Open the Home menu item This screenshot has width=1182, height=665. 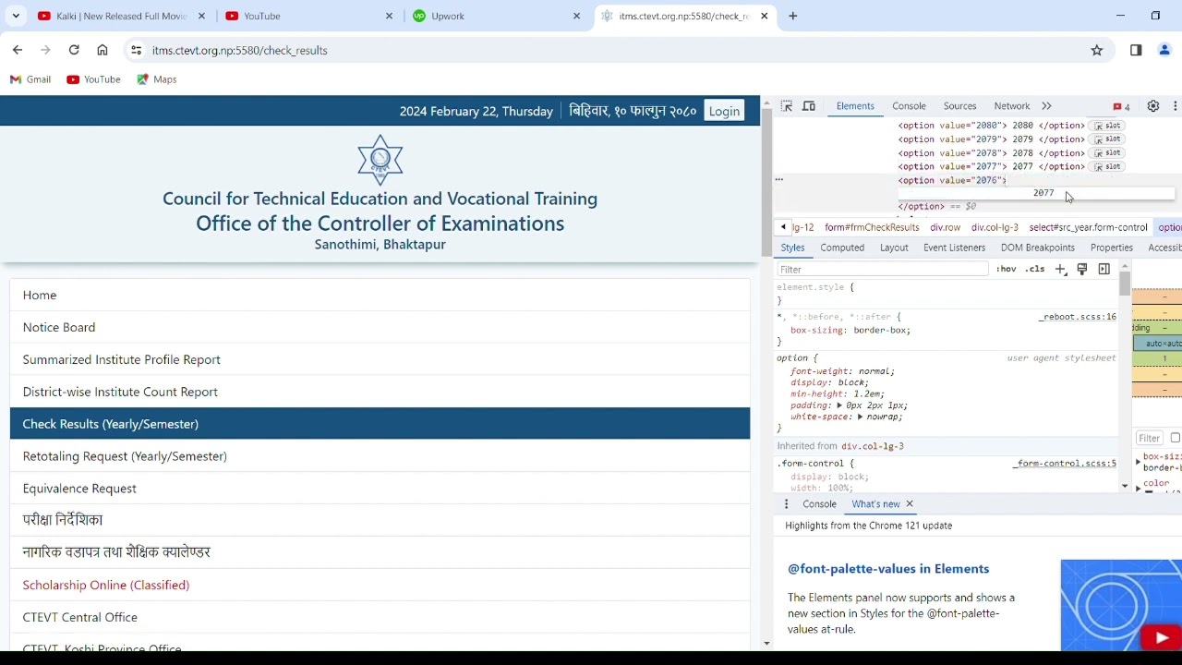(380, 295)
